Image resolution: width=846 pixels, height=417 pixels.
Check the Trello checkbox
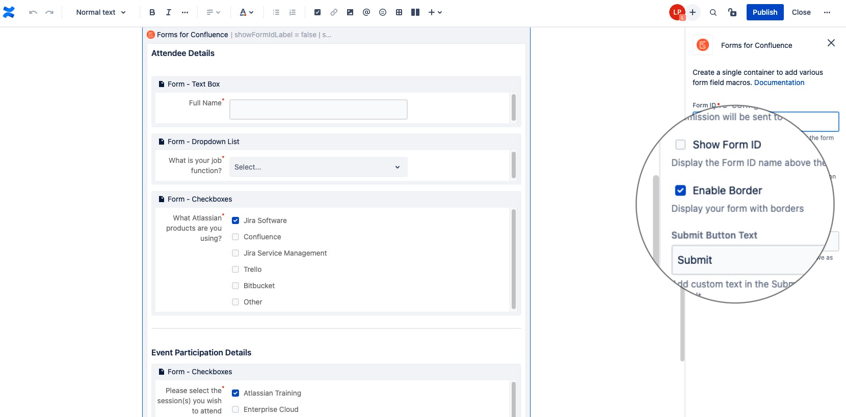tap(235, 269)
